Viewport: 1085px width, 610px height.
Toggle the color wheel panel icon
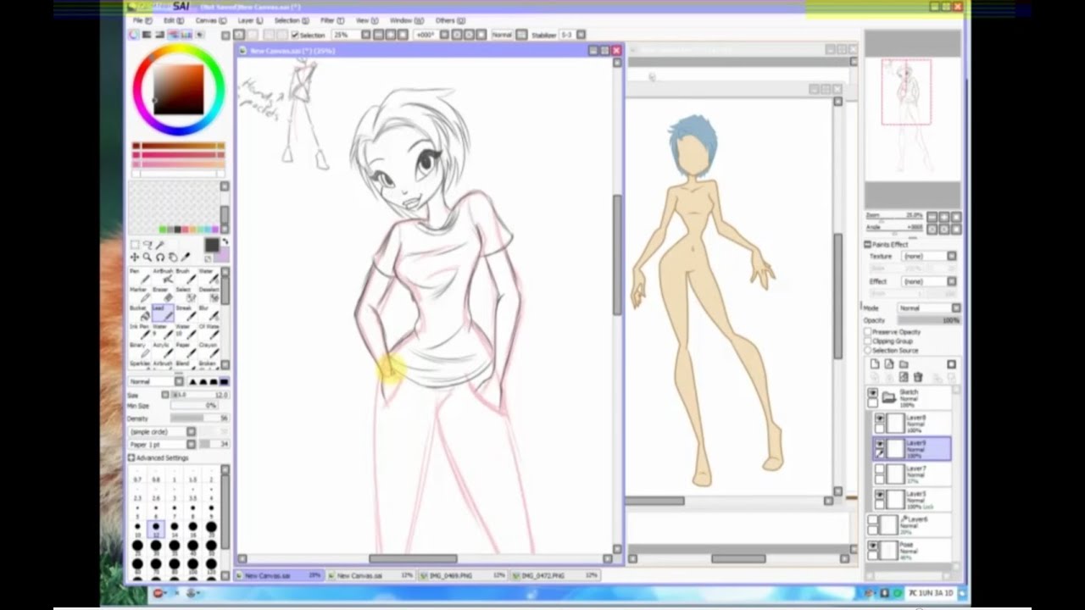[134, 35]
